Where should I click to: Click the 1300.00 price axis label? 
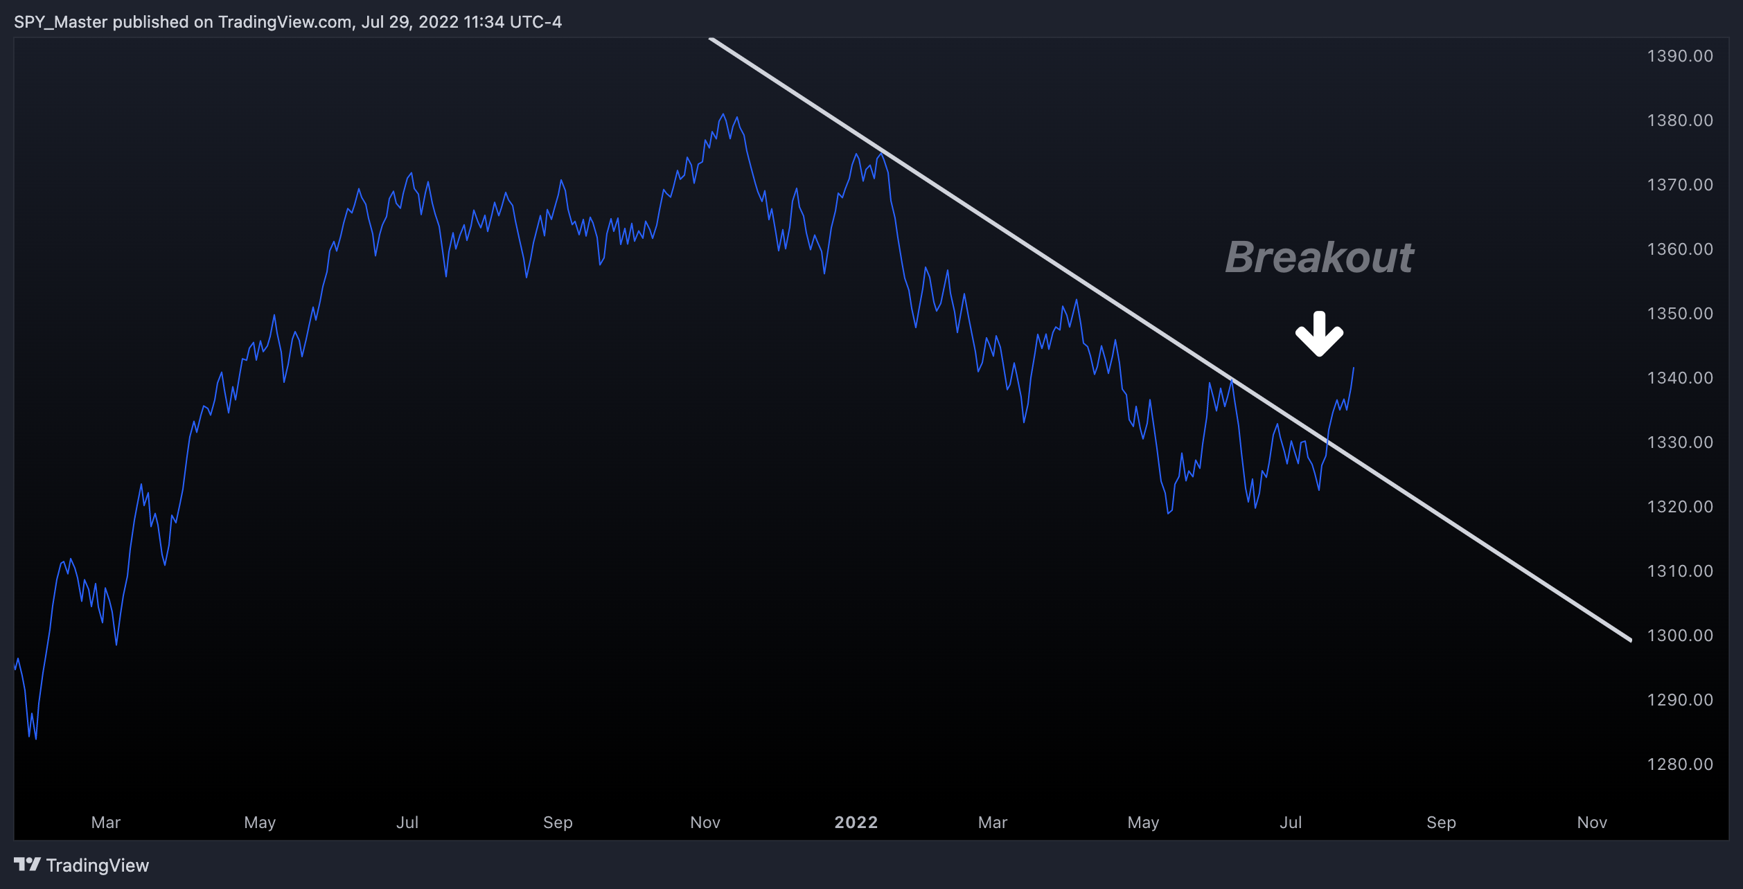tap(1680, 636)
